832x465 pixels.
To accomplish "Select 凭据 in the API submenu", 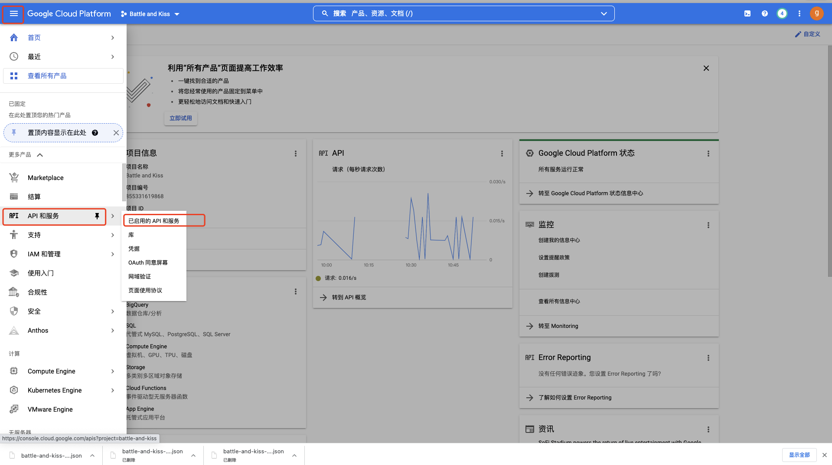I will tap(154, 249).
